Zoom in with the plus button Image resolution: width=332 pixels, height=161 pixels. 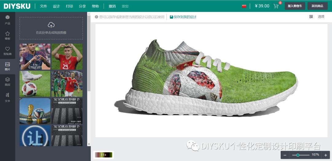pyautogui.click(x=326, y=155)
